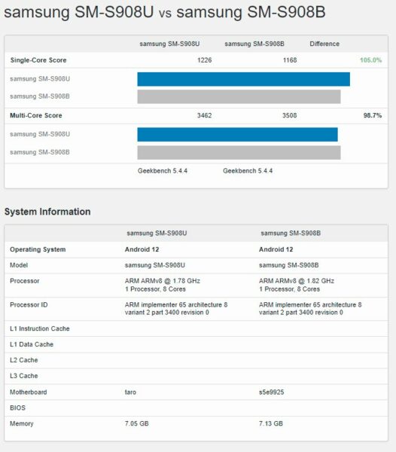This screenshot has height=452, width=396.
Task: Click the Android 12 value for SM-S908U
Action: click(142, 249)
